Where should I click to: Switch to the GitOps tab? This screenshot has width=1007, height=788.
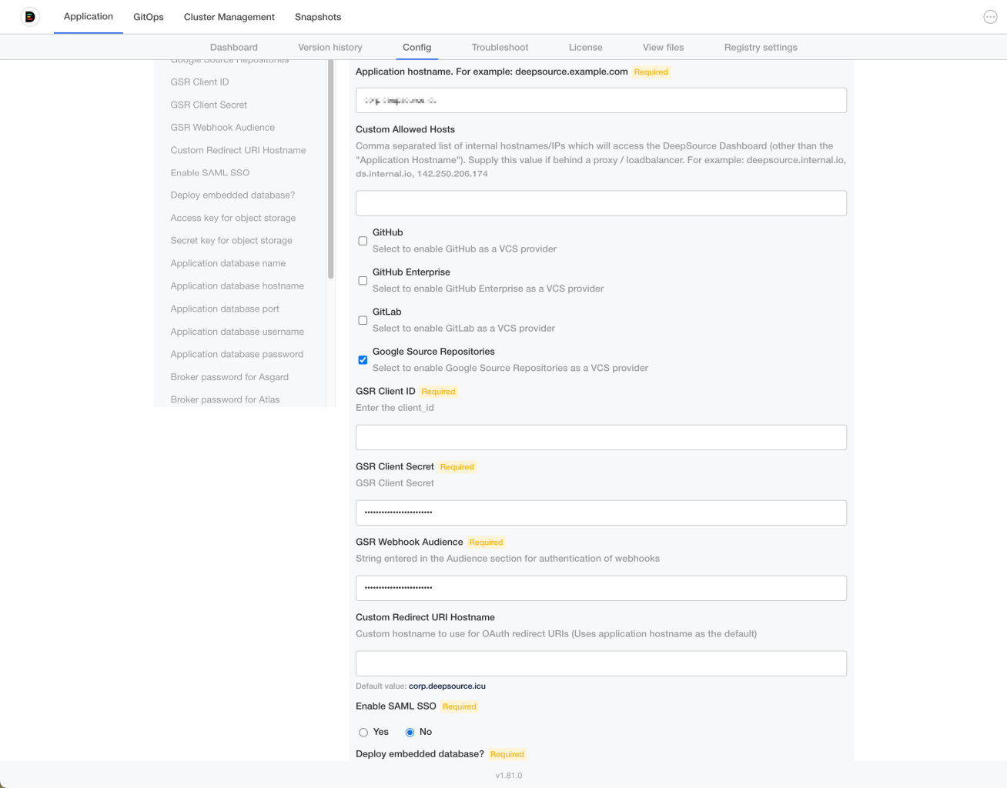point(149,17)
